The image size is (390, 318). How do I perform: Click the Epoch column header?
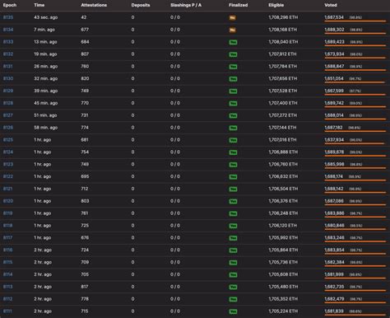click(10, 5)
